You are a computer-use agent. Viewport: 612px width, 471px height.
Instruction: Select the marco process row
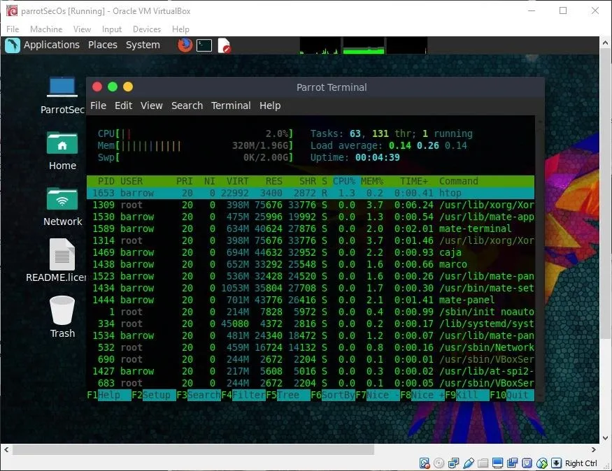pos(311,264)
